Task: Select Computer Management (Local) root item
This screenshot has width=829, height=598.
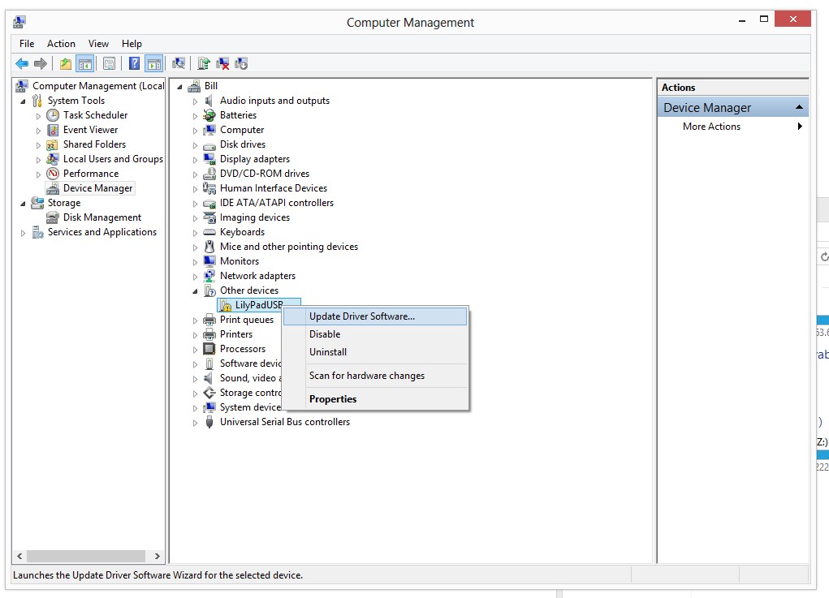Action: [98, 85]
